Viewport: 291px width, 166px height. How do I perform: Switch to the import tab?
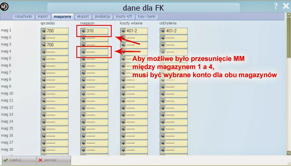click(43, 16)
